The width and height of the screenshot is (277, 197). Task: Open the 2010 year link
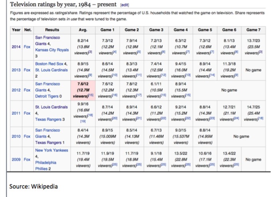16,136
